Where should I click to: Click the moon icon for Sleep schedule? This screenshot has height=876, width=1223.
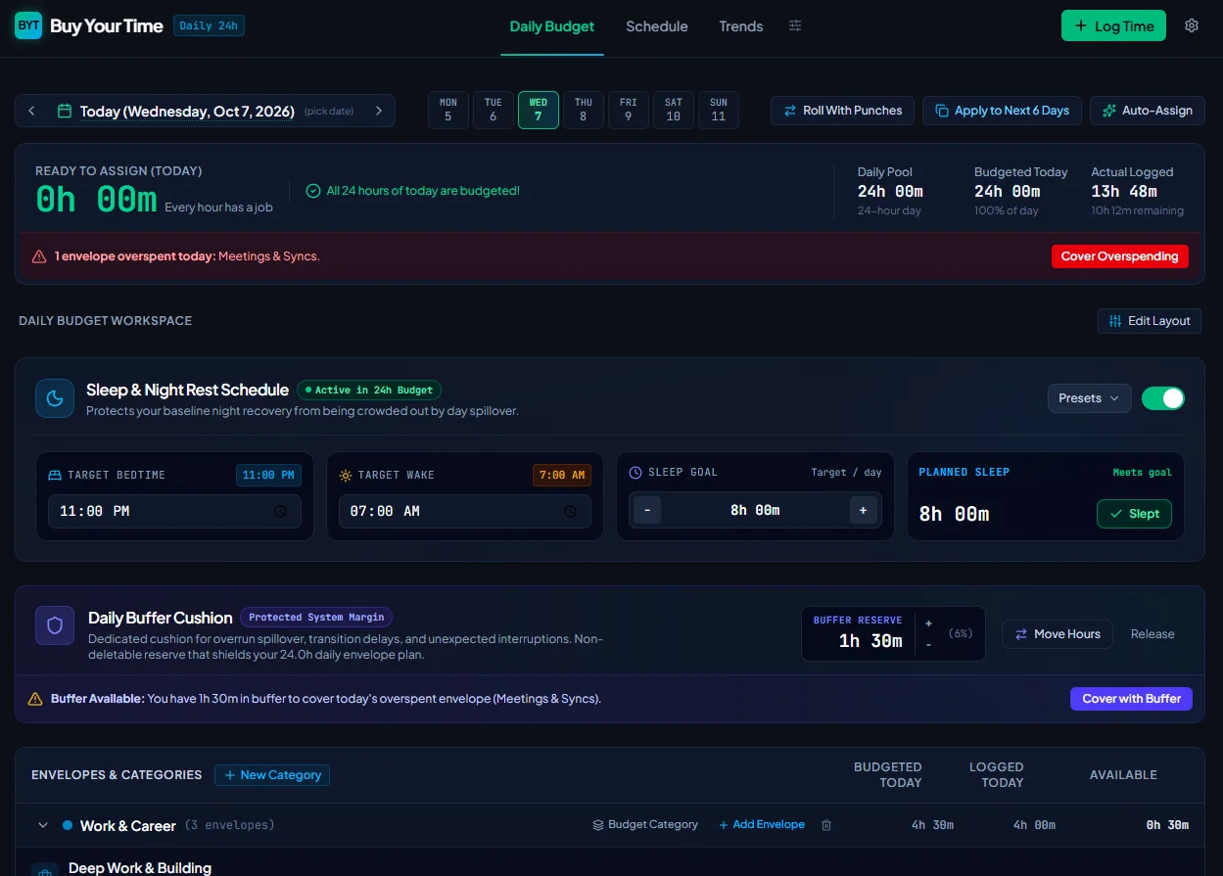click(x=55, y=398)
